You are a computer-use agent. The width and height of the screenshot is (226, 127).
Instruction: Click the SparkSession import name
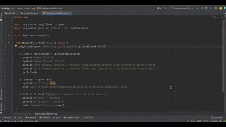79,28
